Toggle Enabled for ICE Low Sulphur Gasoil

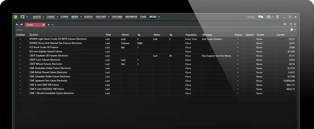coord(20,52)
